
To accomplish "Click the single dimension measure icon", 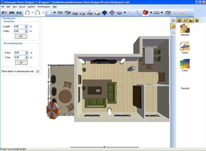I will 175,13.
